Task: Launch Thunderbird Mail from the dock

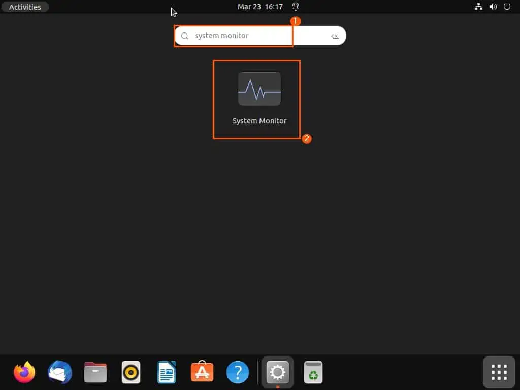Action: pyautogui.click(x=60, y=372)
